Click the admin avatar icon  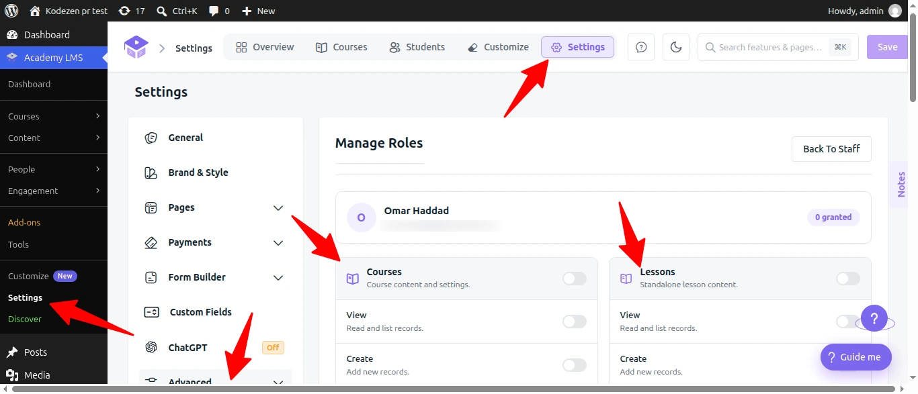pos(895,11)
